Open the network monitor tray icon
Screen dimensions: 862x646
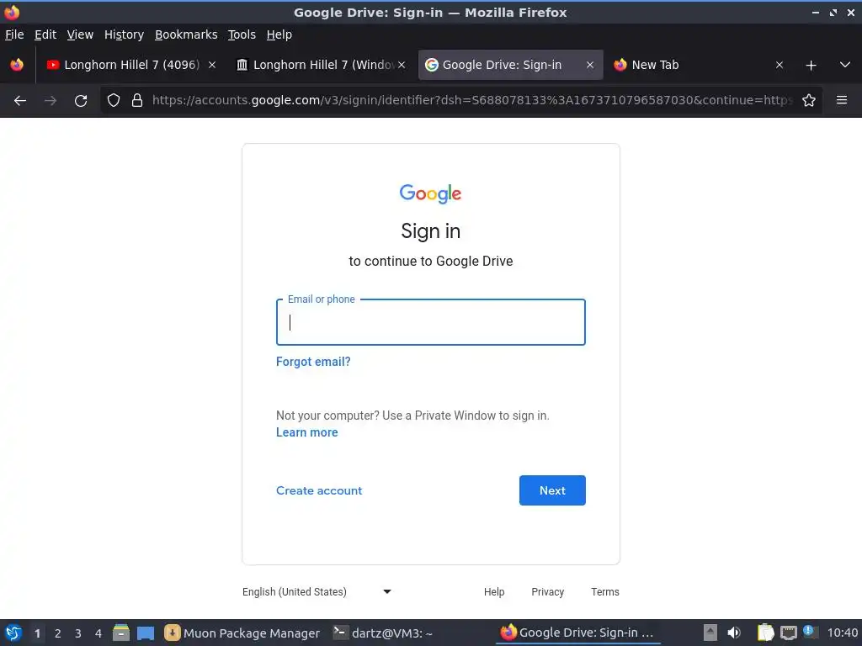tap(788, 633)
